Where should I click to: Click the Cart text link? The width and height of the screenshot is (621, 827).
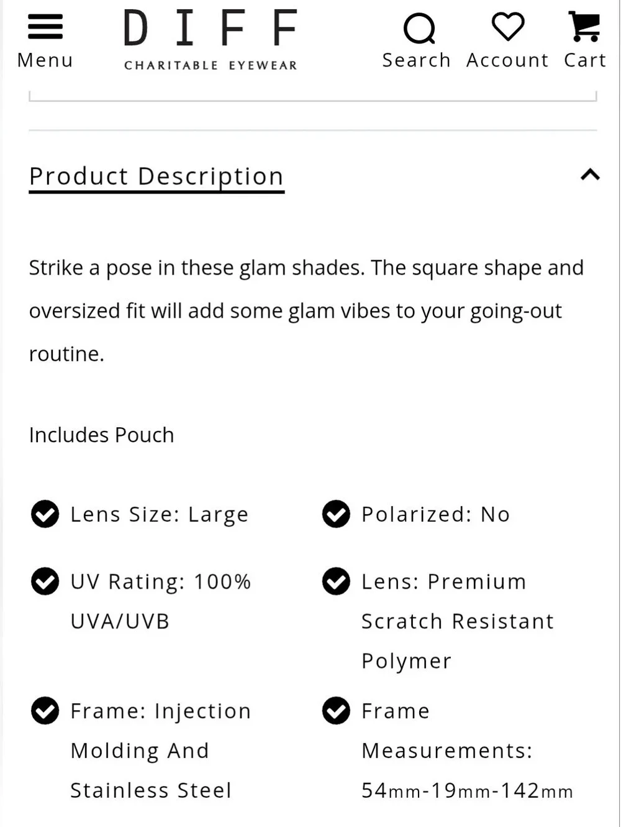[584, 60]
